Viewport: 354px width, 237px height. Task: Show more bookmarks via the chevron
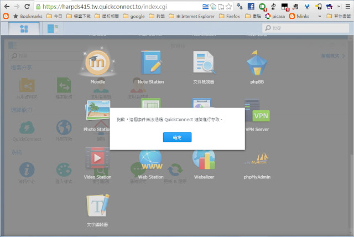click(x=320, y=16)
